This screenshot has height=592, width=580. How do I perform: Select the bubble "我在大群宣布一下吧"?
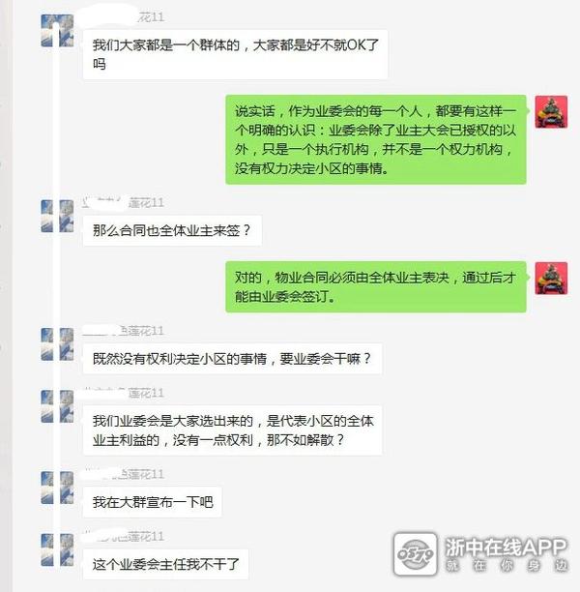153,502
